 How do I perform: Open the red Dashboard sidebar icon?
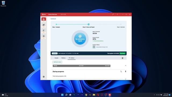point(44,19)
